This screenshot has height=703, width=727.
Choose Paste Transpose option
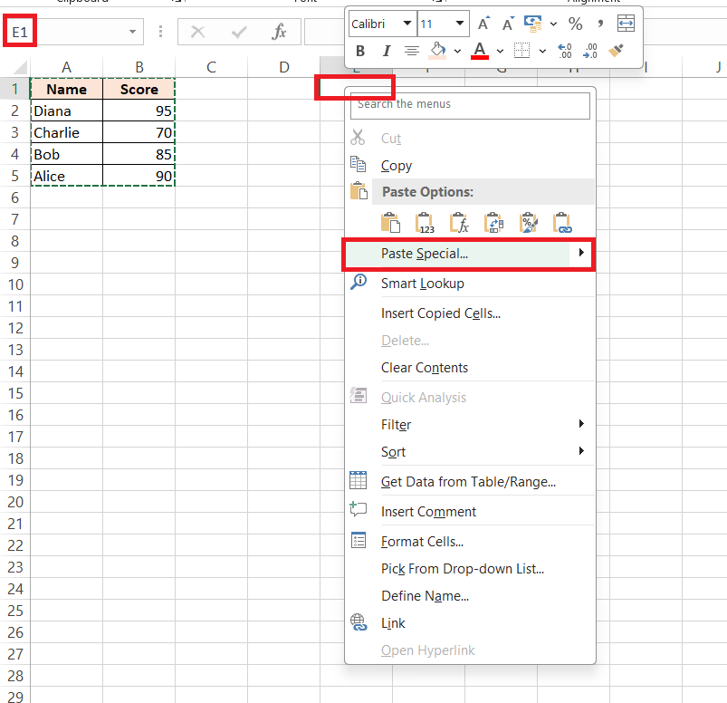click(493, 223)
